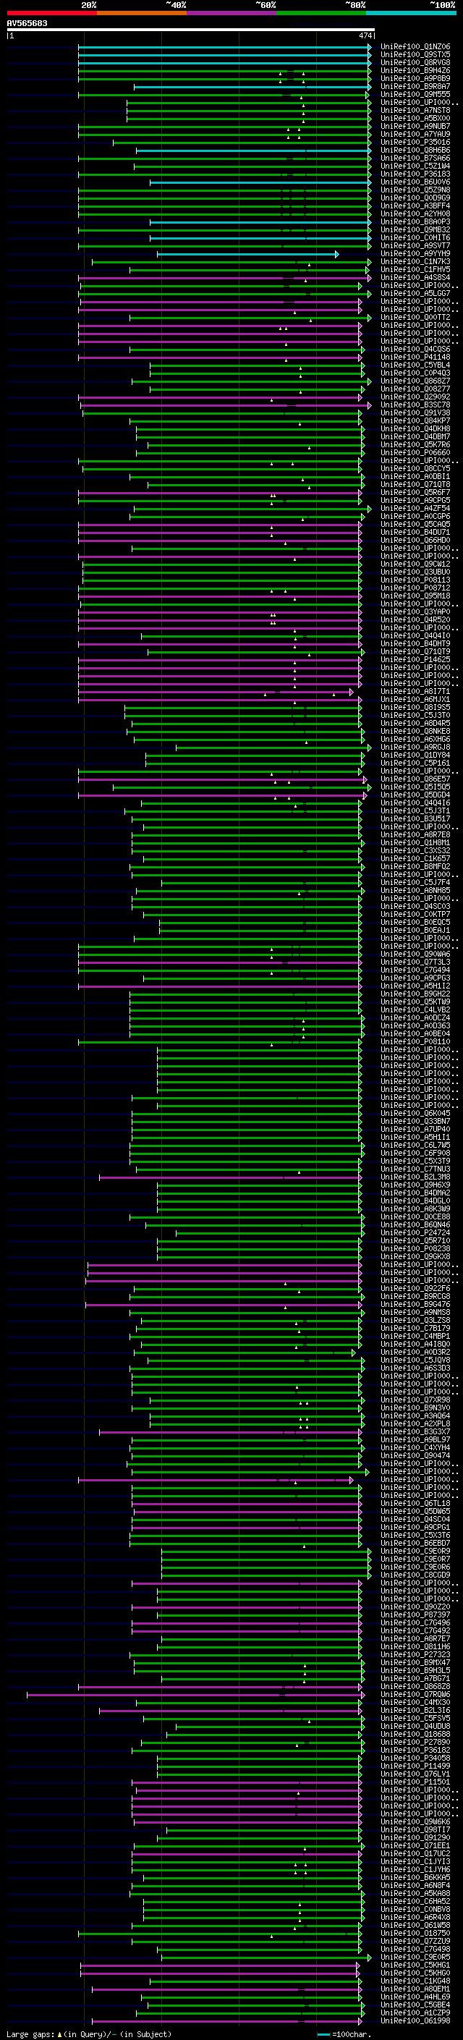
Task: Open hit UniRef100_Q1NZ06
Action: coord(415,48)
